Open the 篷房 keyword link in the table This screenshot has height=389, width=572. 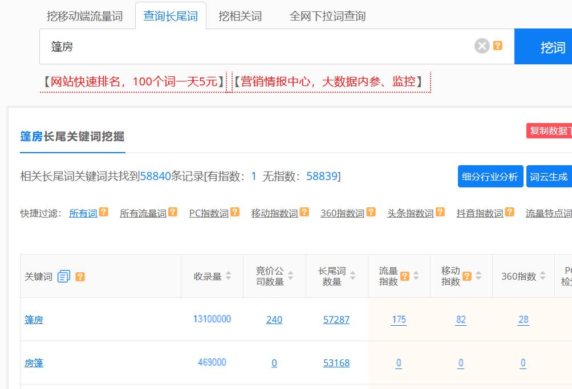34,319
